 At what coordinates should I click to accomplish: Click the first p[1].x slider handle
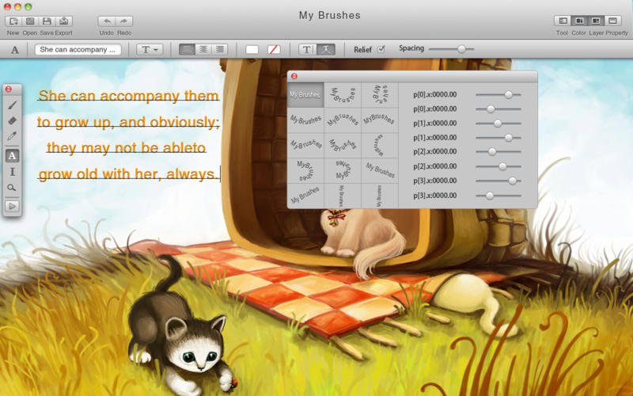click(498, 124)
